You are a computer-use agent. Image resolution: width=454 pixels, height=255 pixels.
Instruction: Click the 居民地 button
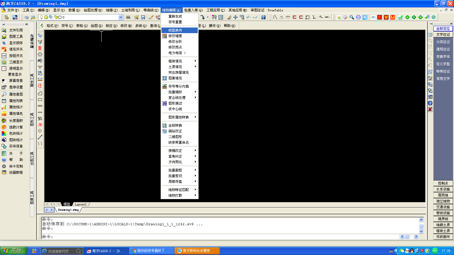coord(443,195)
